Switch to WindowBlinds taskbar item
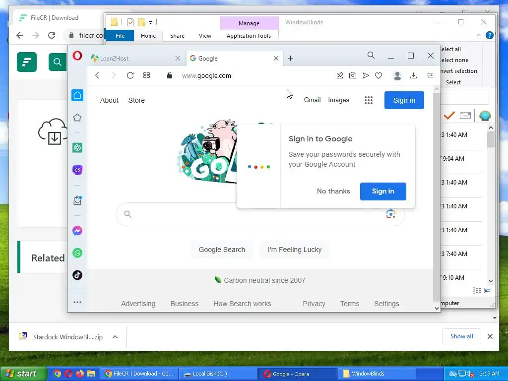Image resolution: width=508 pixels, height=381 pixels. pyautogui.click(x=377, y=374)
